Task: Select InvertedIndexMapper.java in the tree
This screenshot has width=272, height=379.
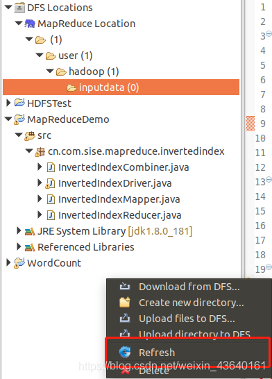Action: (119, 199)
